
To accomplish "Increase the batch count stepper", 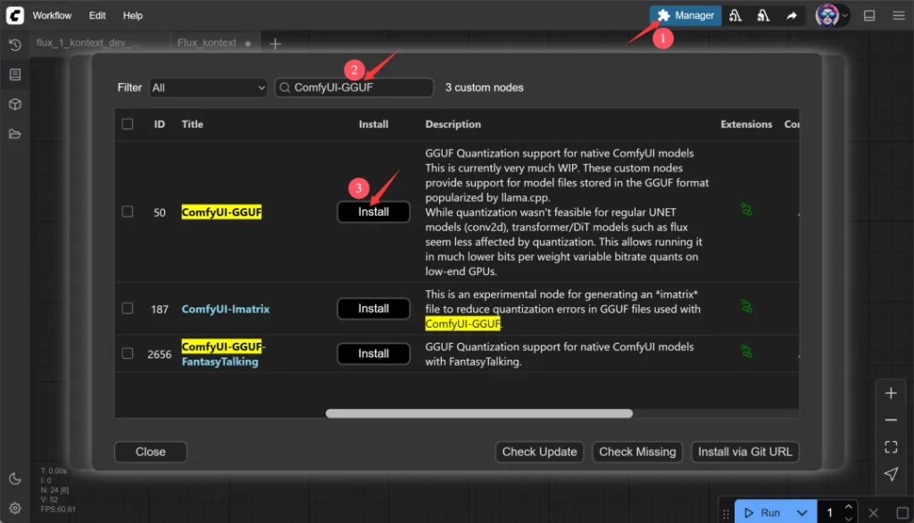I will [848, 507].
